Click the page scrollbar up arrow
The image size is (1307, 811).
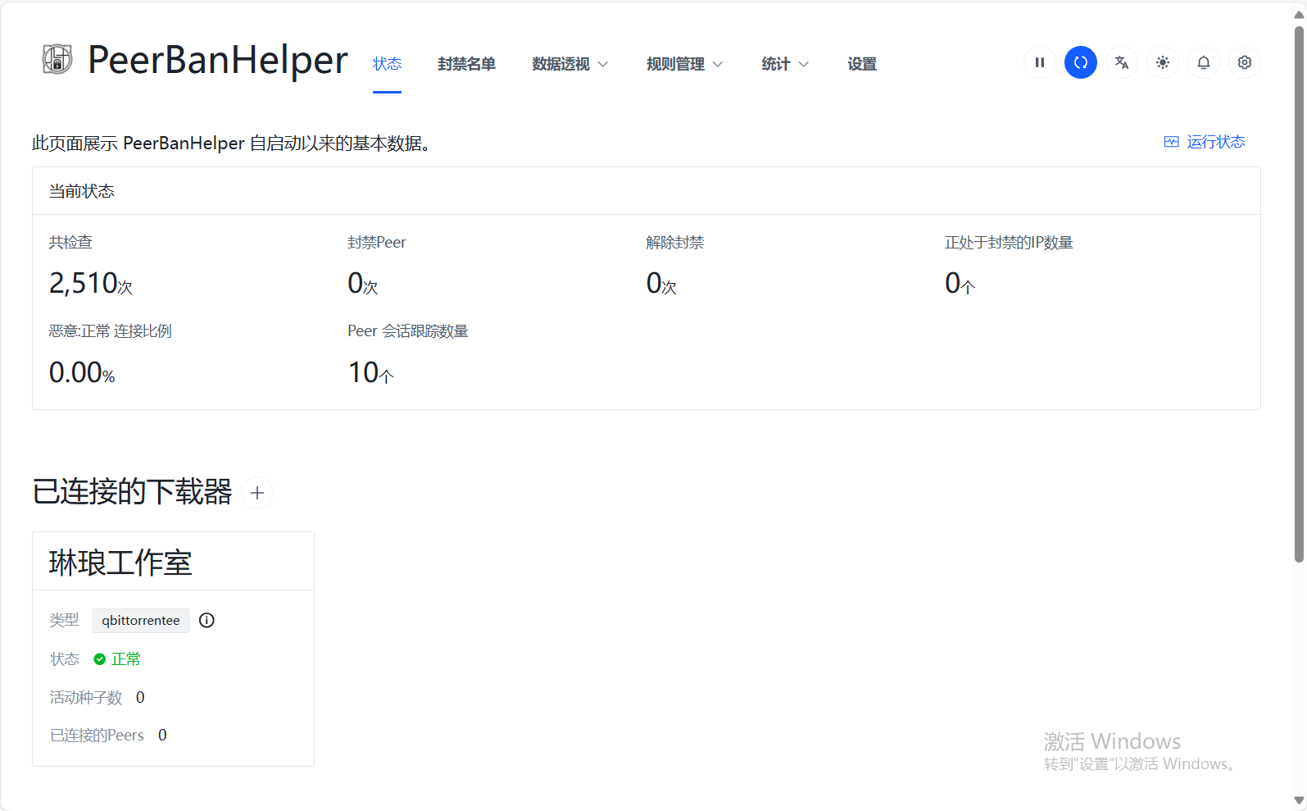[1299, 15]
